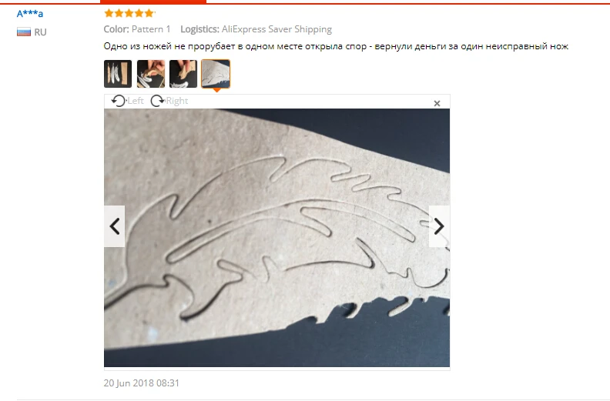Close the enlarged review photo viewer
610x401 pixels.
click(x=437, y=103)
